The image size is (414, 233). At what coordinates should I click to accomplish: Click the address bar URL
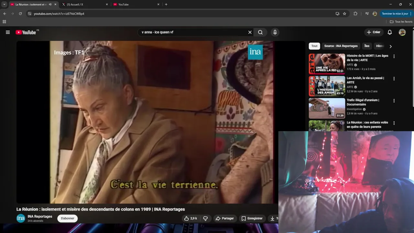(59, 14)
